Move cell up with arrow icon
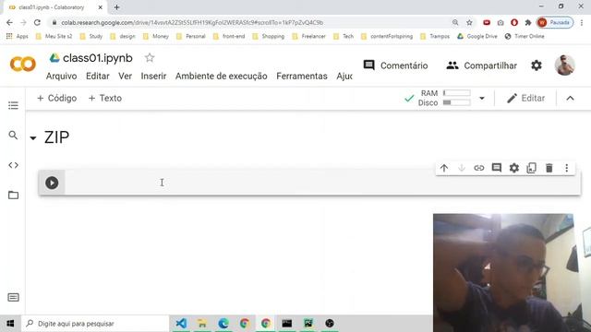This screenshot has width=591, height=332. tap(444, 168)
